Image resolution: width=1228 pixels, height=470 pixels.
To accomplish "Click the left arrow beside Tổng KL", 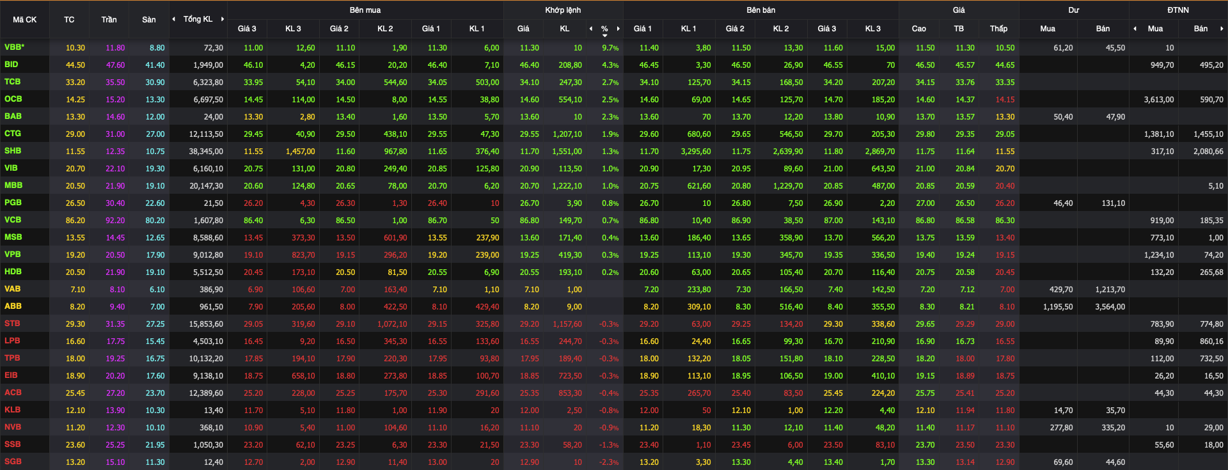I will click(x=174, y=19).
